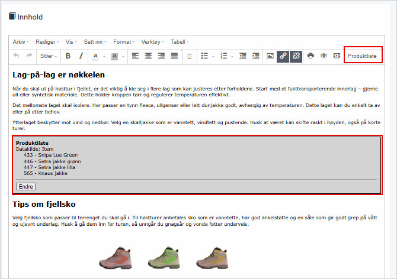Image resolution: width=397 pixels, height=279 pixels.
Task: Toggle italic formatting
Action: pos(81,56)
